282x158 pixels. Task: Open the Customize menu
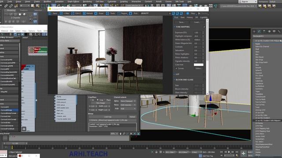click(111, 1)
